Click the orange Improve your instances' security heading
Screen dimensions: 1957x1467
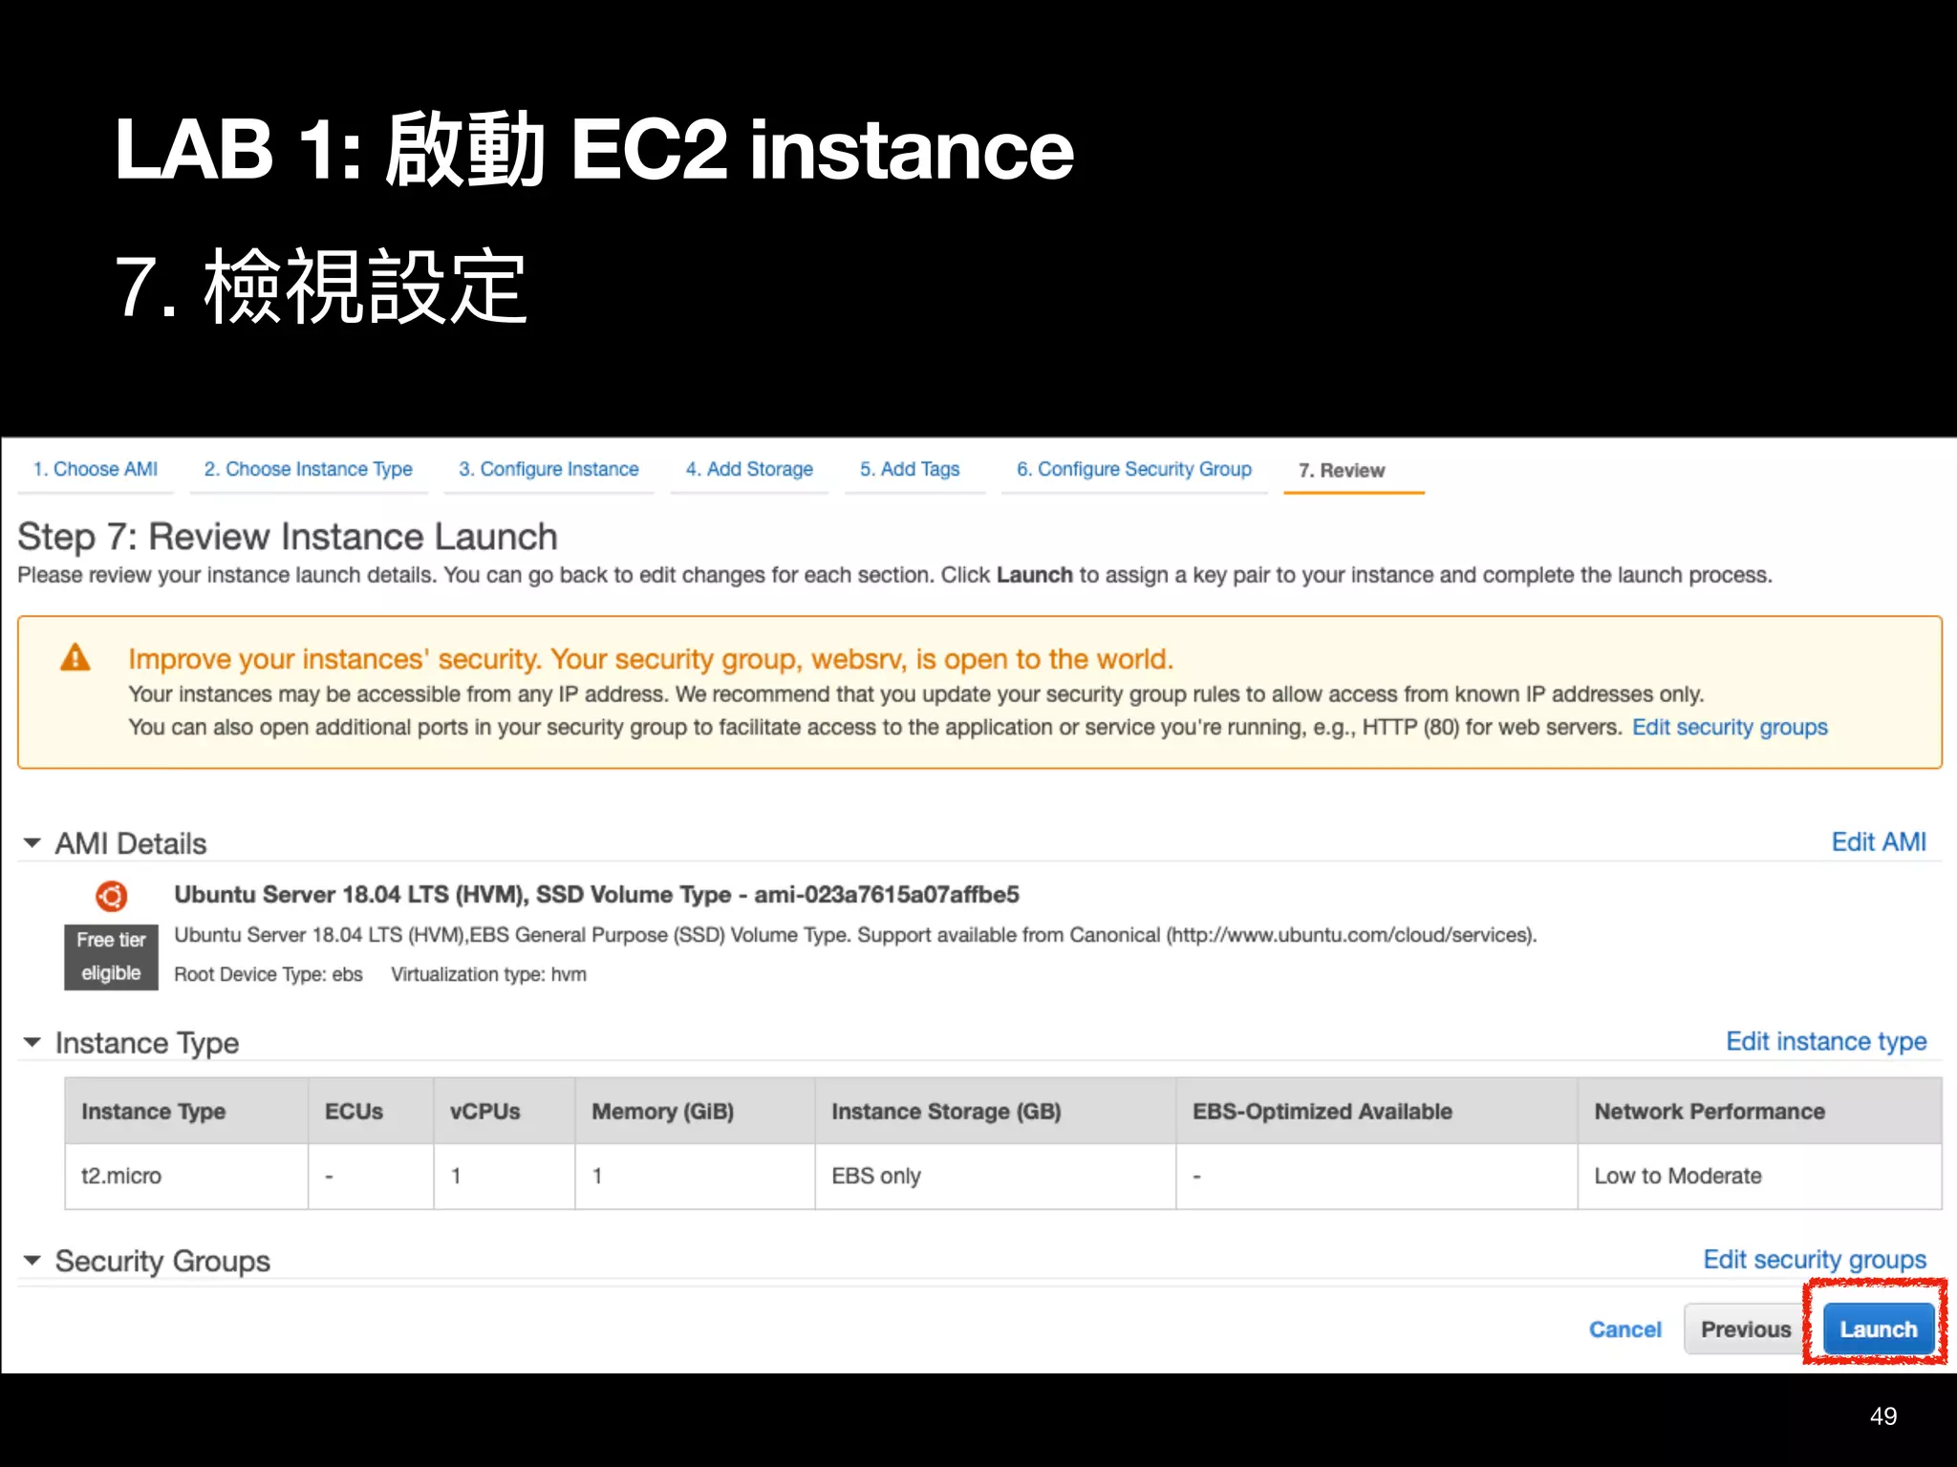(651, 659)
